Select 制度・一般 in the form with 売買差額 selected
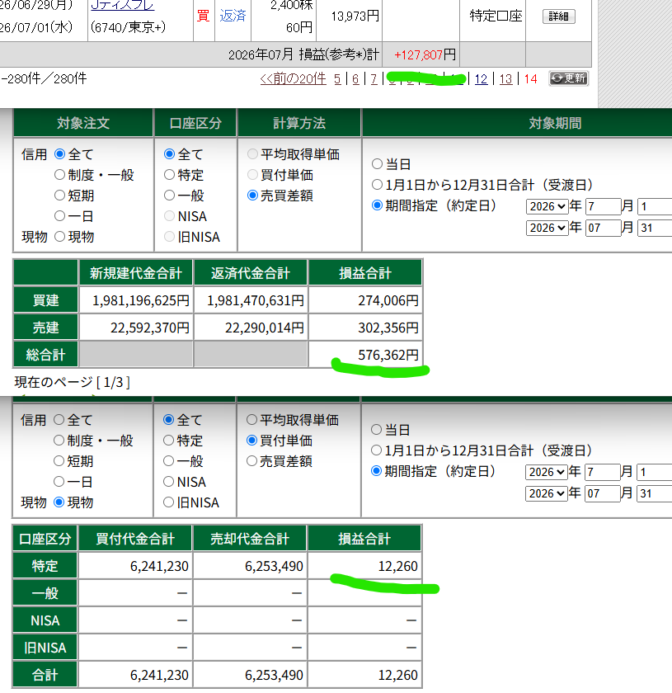This screenshot has width=672, height=693. click(x=59, y=175)
